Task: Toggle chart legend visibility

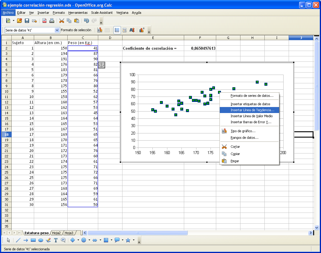Action: point(125,30)
